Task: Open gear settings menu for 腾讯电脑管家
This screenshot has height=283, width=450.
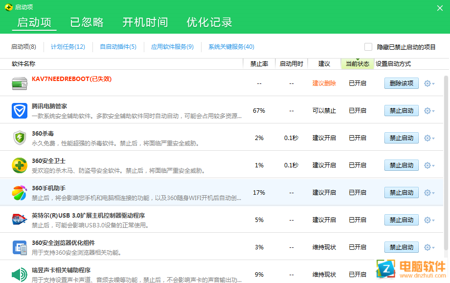Action: coord(429,111)
